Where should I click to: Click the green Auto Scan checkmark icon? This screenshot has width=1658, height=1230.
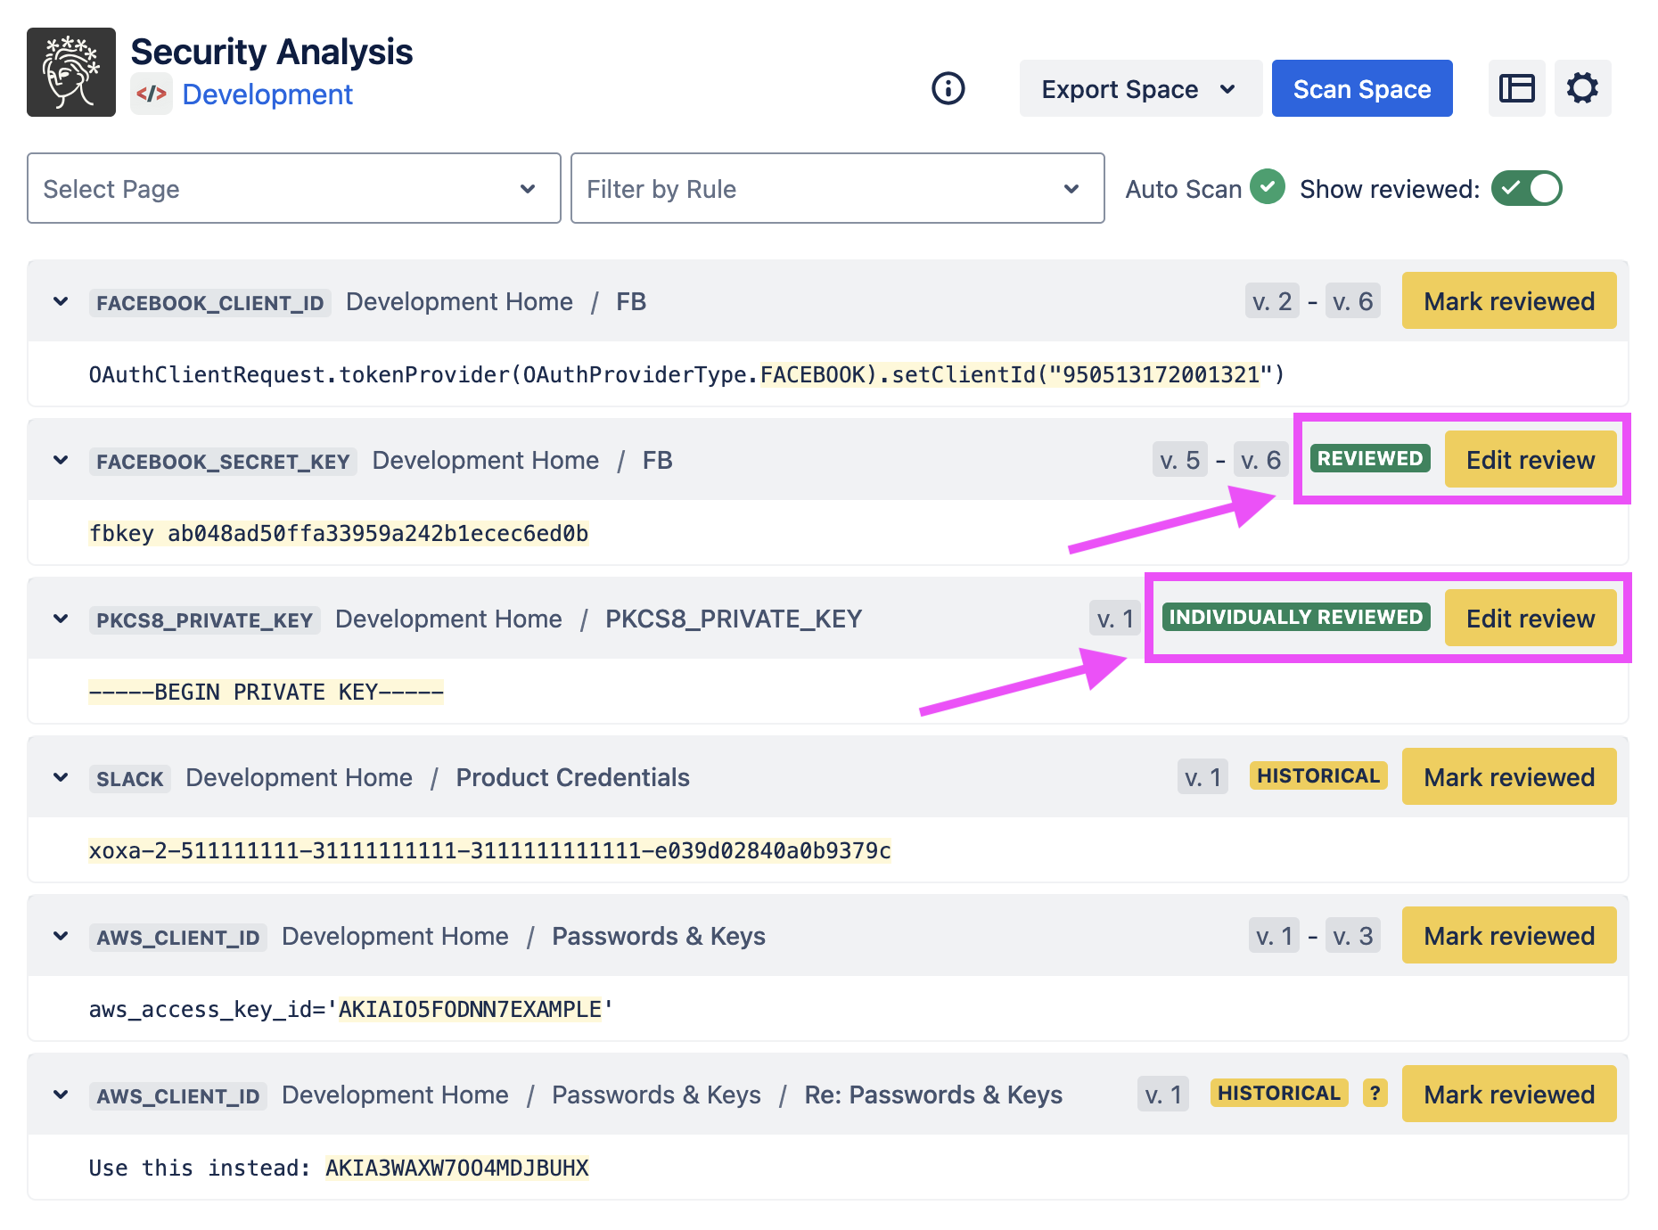(x=1267, y=187)
